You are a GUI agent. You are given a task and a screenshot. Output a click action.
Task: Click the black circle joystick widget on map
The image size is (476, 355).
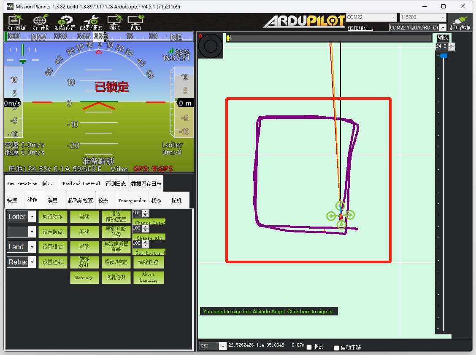tap(211, 46)
